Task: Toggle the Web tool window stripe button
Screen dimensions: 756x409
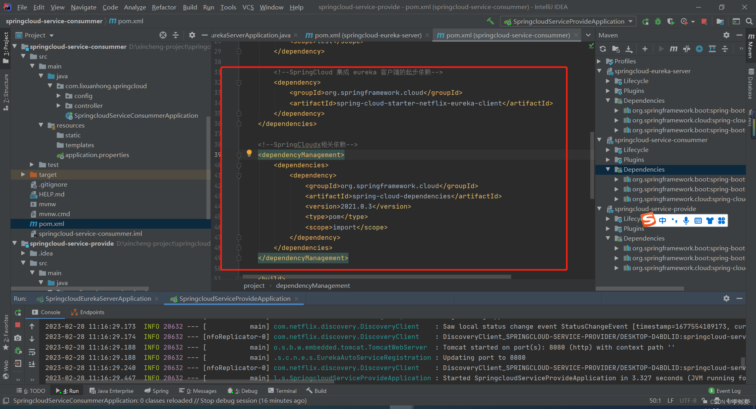Action: [x=6, y=369]
